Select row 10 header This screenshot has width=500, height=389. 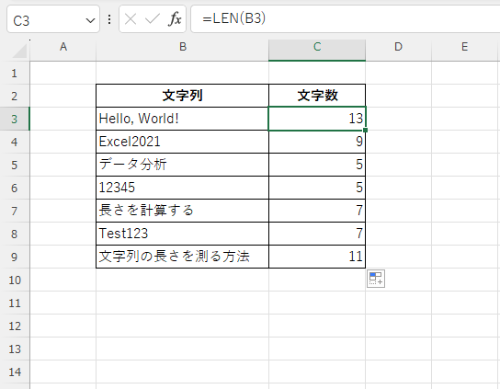[x=15, y=280]
